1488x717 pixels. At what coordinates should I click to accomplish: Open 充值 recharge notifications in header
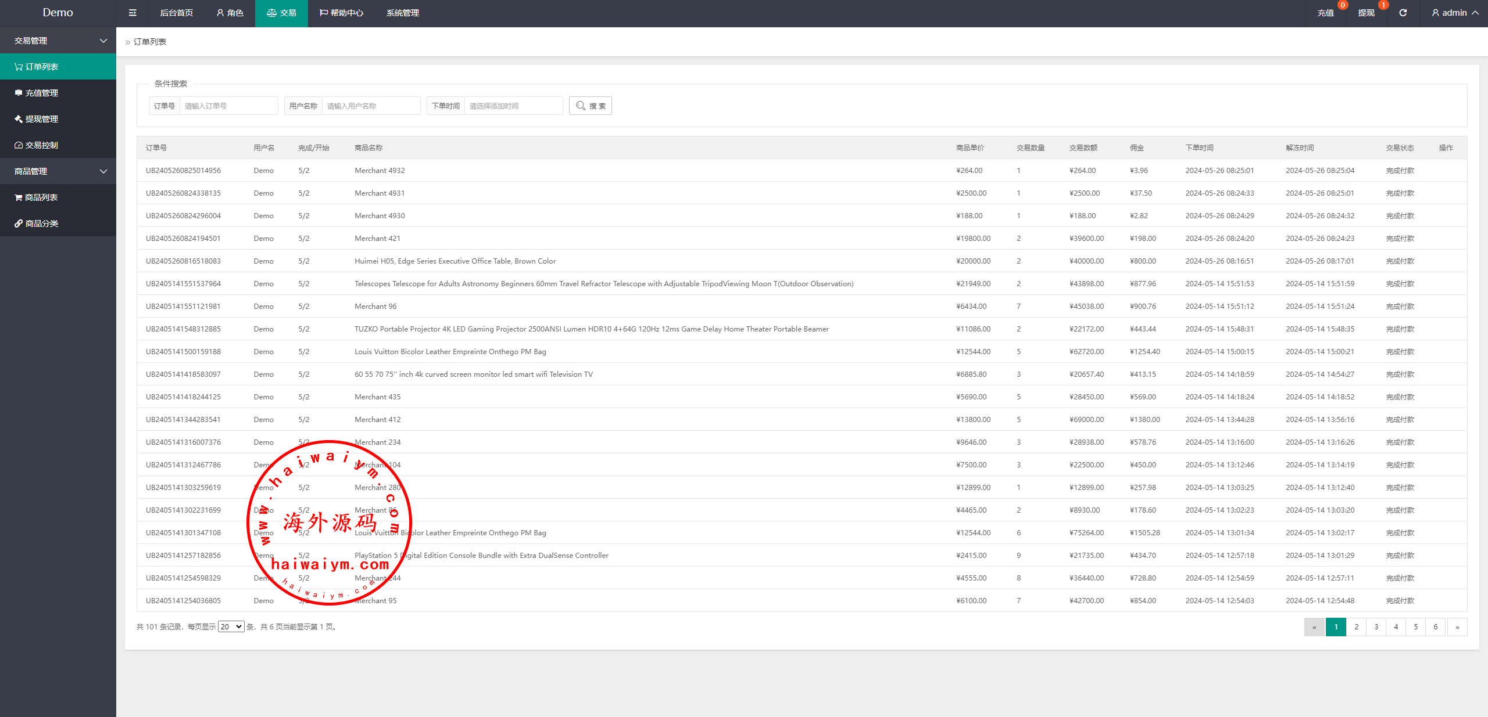1325,13
